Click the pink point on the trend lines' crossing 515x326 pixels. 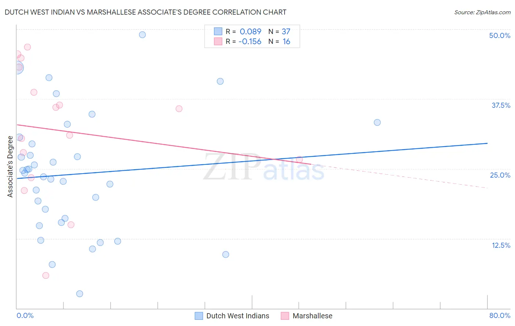point(299,159)
